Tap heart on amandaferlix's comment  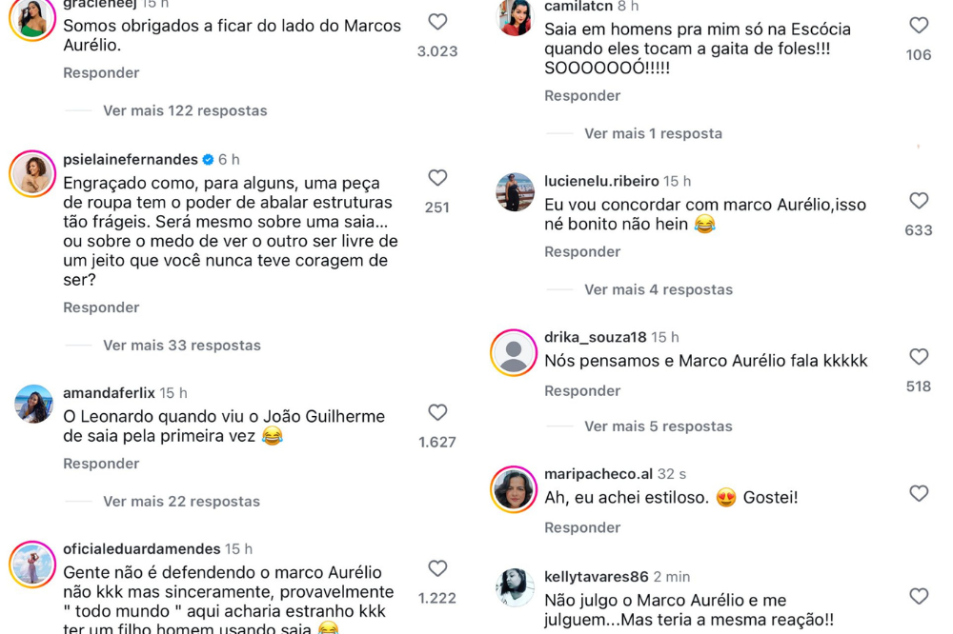tap(437, 412)
